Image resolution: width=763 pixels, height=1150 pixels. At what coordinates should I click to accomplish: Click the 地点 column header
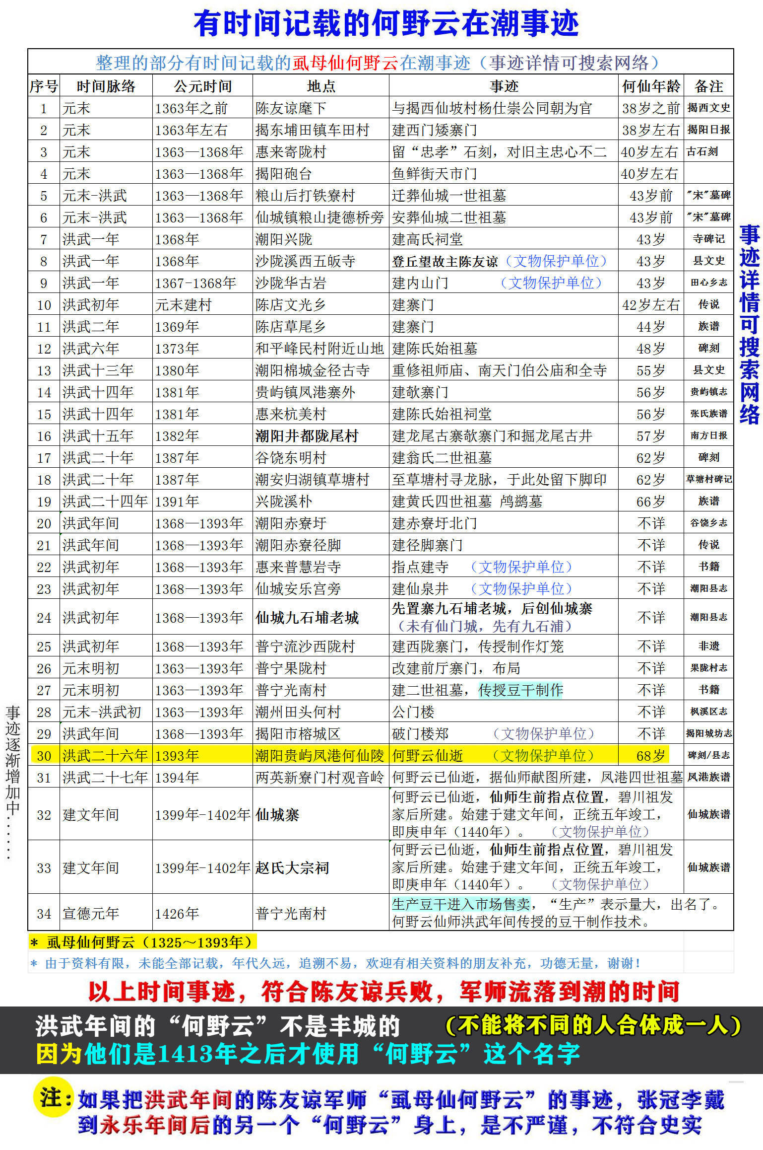point(321,86)
